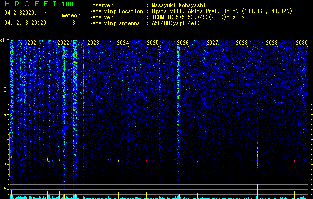Click the meteor count value 18

pyautogui.click(x=72, y=23)
